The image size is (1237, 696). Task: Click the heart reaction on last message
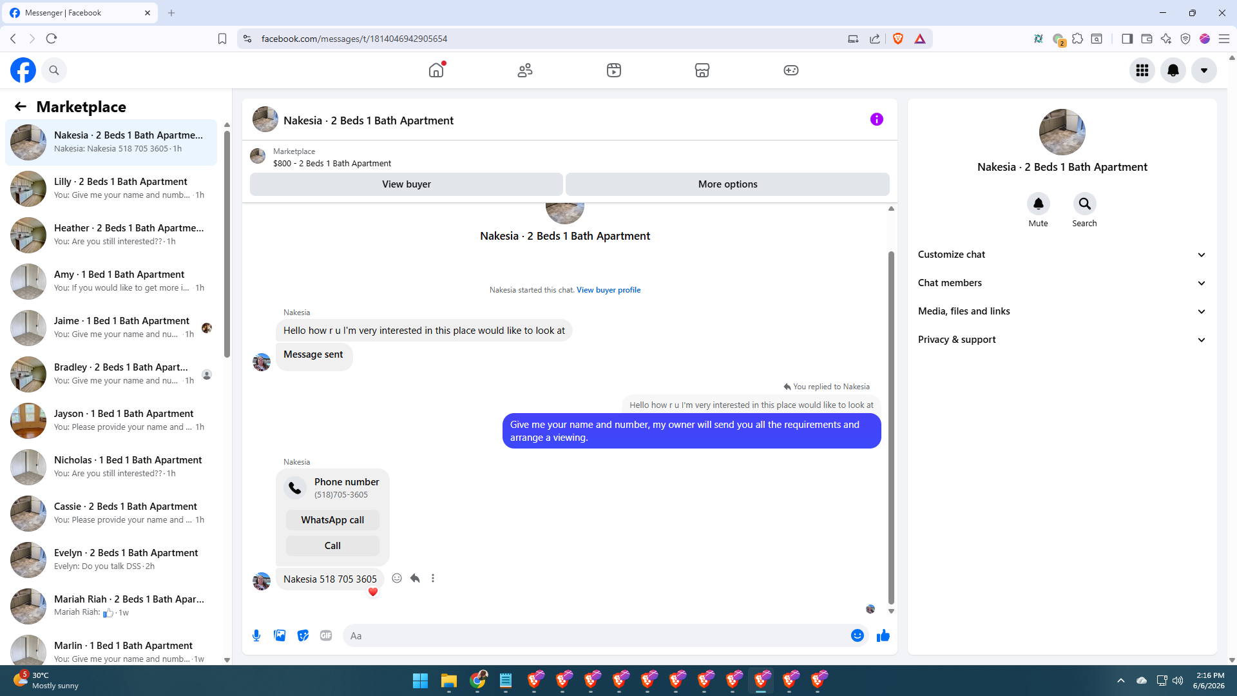click(x=372, y=592)
